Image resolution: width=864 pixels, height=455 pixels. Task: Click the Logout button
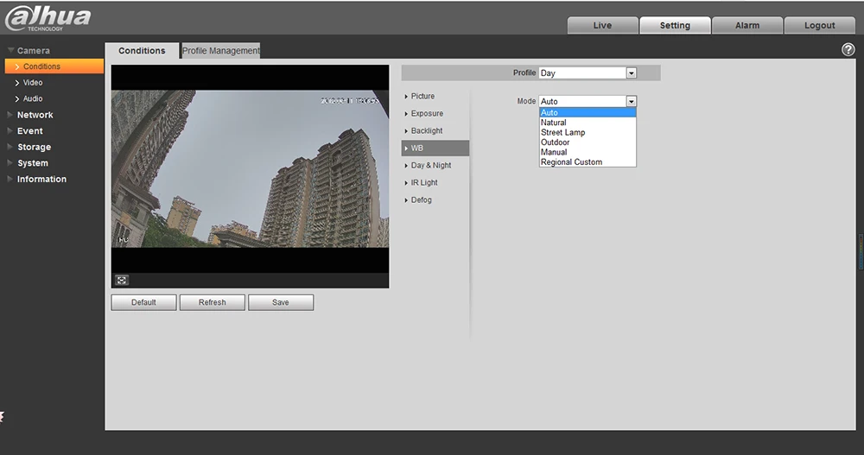(x=819, y=25)
